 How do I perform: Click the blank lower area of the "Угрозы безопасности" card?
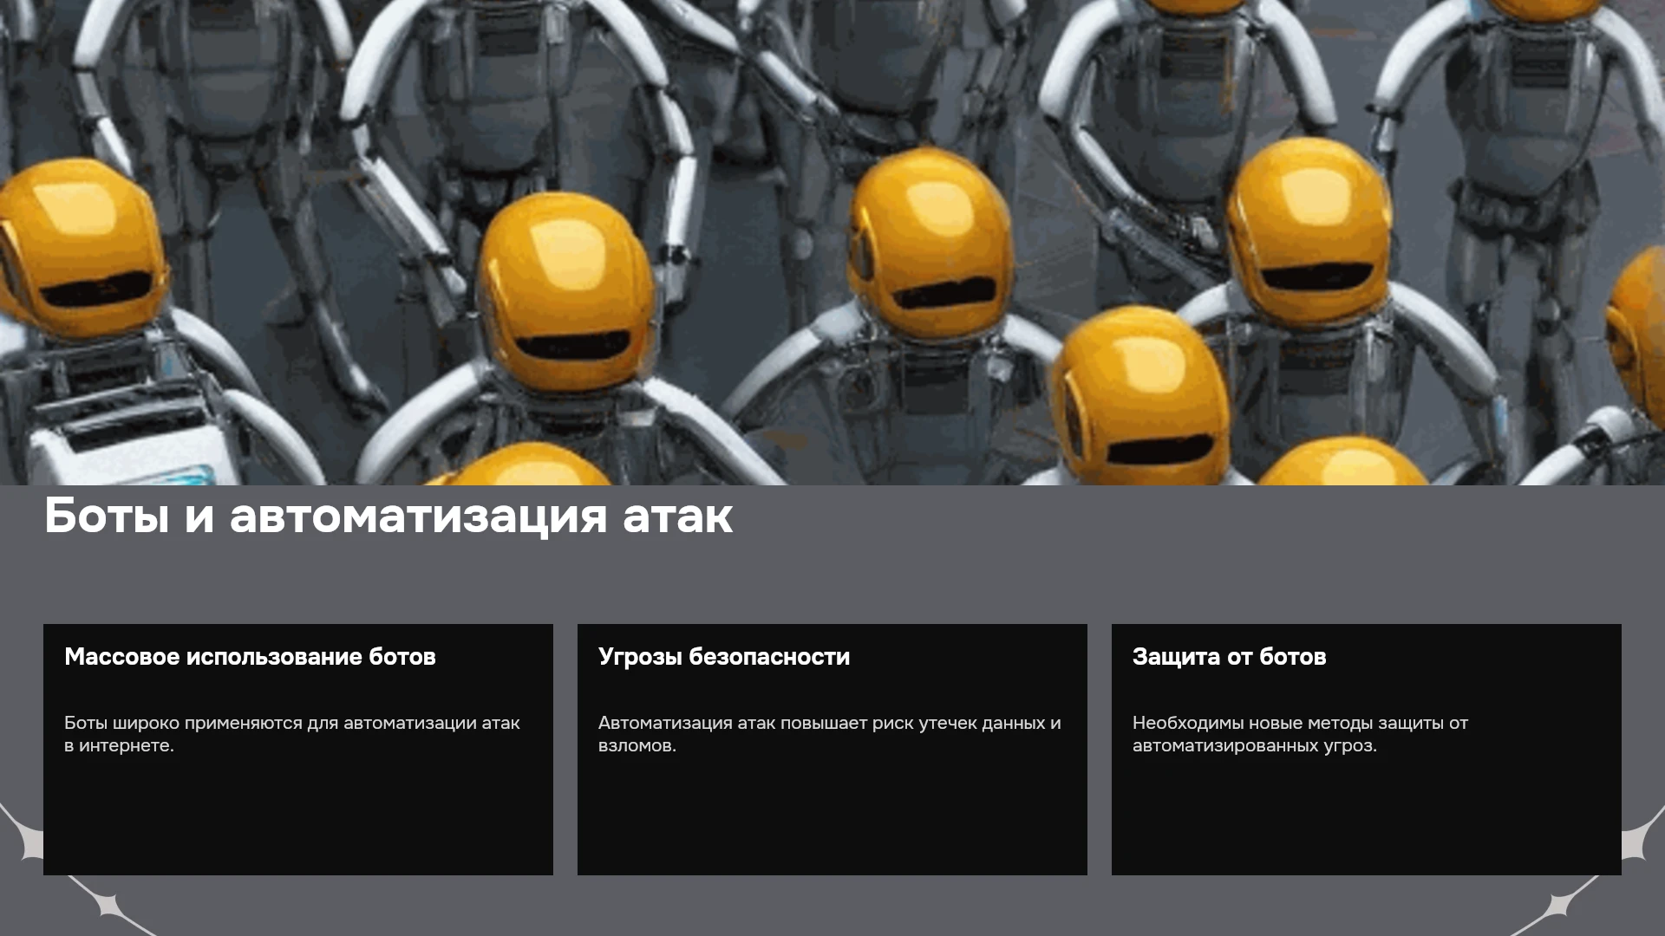(x=832, y=815)
